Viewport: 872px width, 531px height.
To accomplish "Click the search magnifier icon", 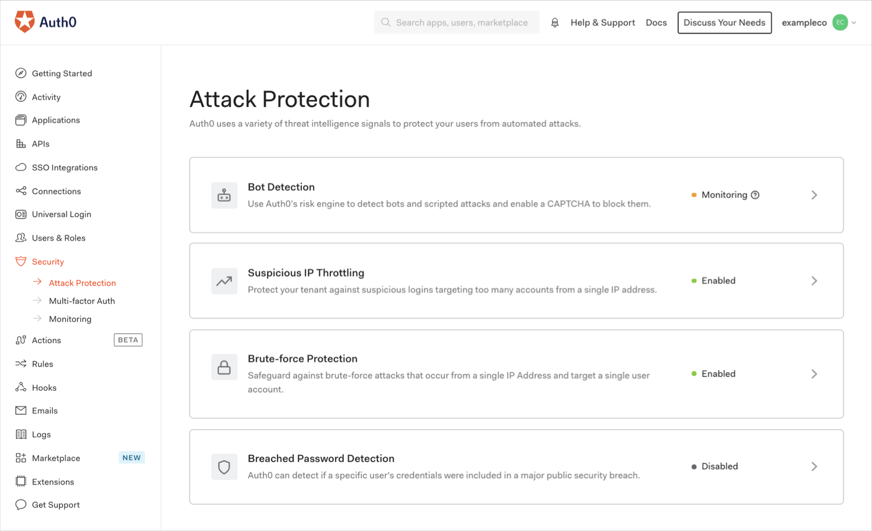I will pos(386,22).
